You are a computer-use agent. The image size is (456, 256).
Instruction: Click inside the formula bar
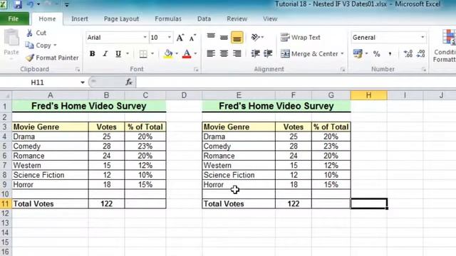point(296,82)
